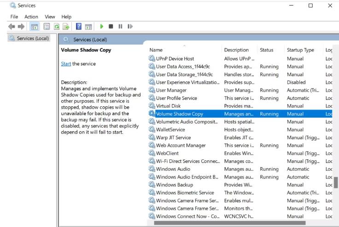Click 'Allows UPnP' description cell

point(239,58)
